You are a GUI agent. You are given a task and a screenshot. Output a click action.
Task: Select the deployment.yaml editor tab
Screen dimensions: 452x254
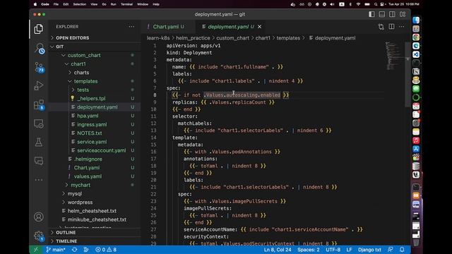pyautogui.click(x=228, y=27)
